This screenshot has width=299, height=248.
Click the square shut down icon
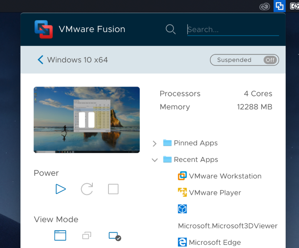coord(113,189)
